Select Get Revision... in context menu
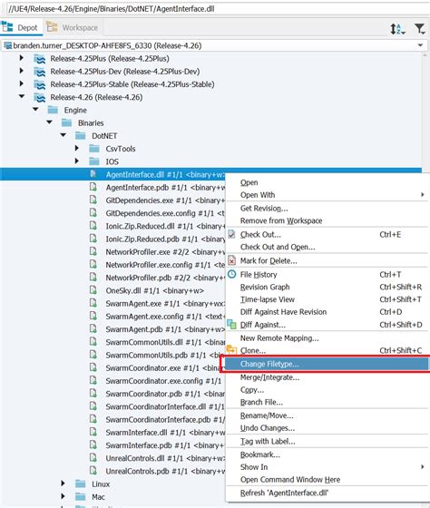 coord(327,209)
